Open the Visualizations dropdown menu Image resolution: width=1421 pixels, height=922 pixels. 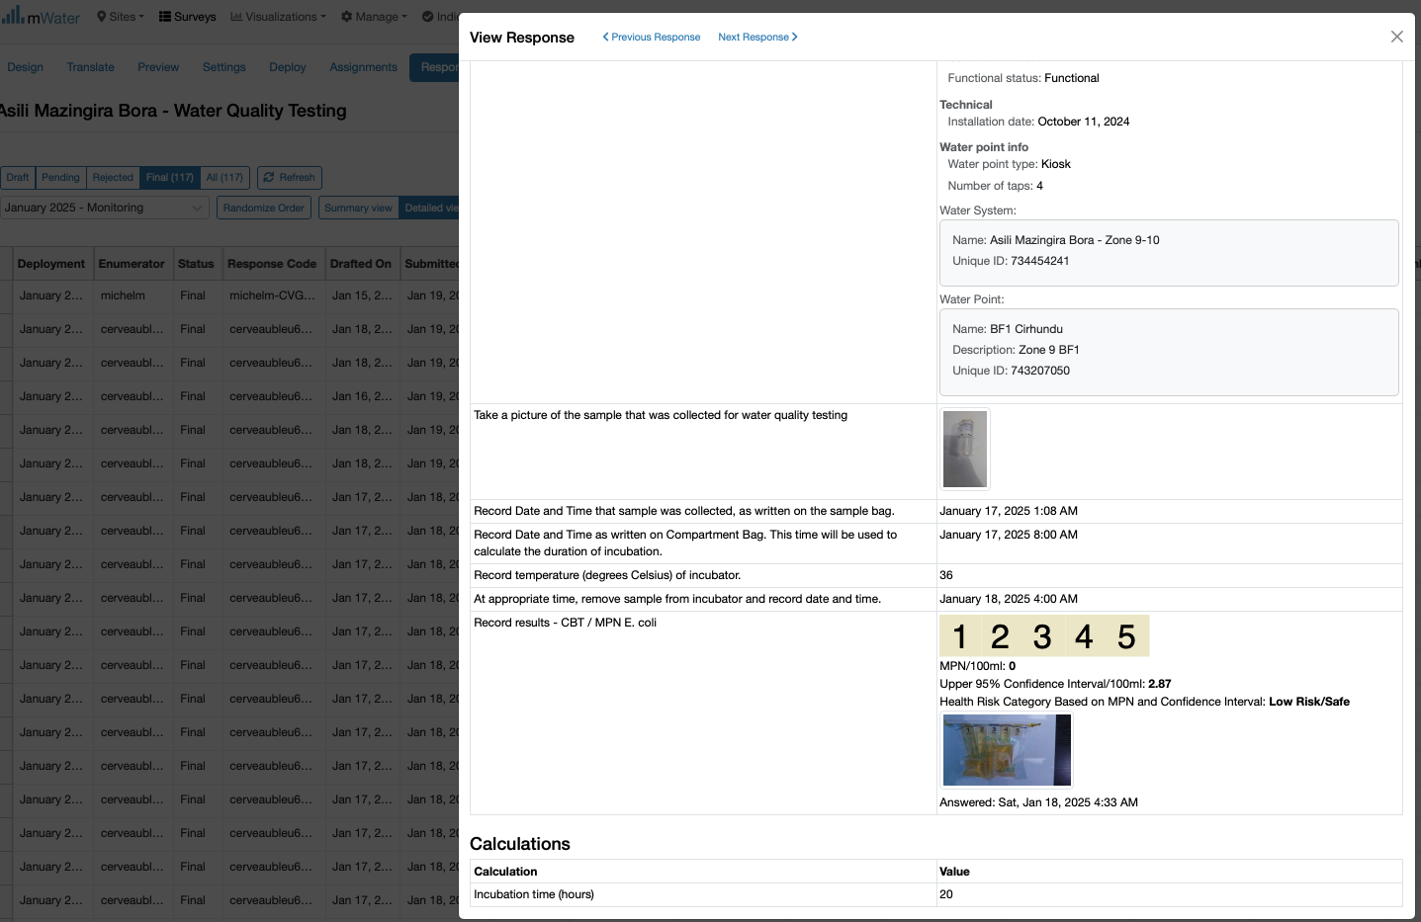(x=278, y=17)
